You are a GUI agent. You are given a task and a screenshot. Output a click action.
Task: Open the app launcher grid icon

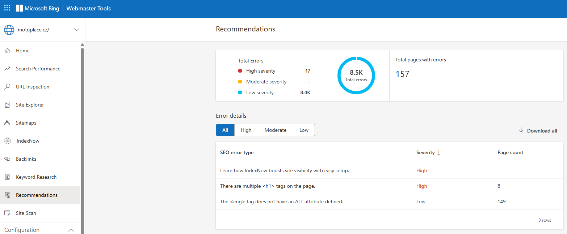7,8
